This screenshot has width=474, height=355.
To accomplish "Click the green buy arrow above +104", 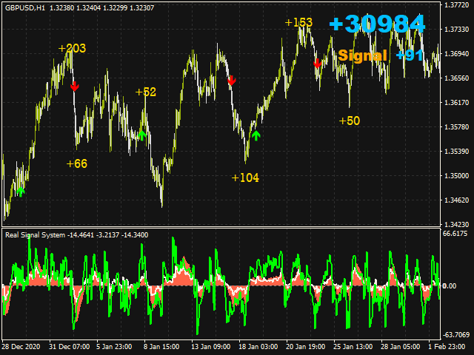I will click(x=256, y=135).
